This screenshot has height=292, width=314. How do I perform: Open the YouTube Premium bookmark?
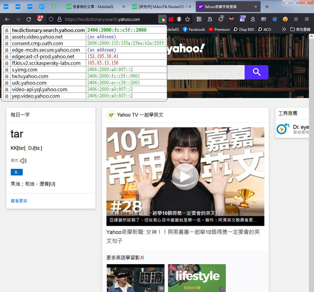pos(219,30)
